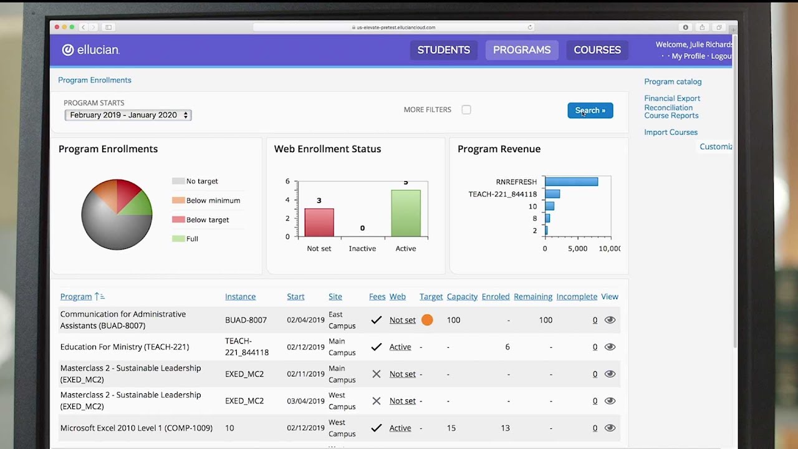
Task: Select the Programs navigation tab
Action: tap(522, 50)
